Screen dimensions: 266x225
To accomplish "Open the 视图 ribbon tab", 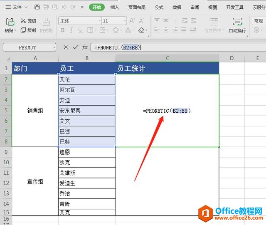I will [x=212, y=7].
